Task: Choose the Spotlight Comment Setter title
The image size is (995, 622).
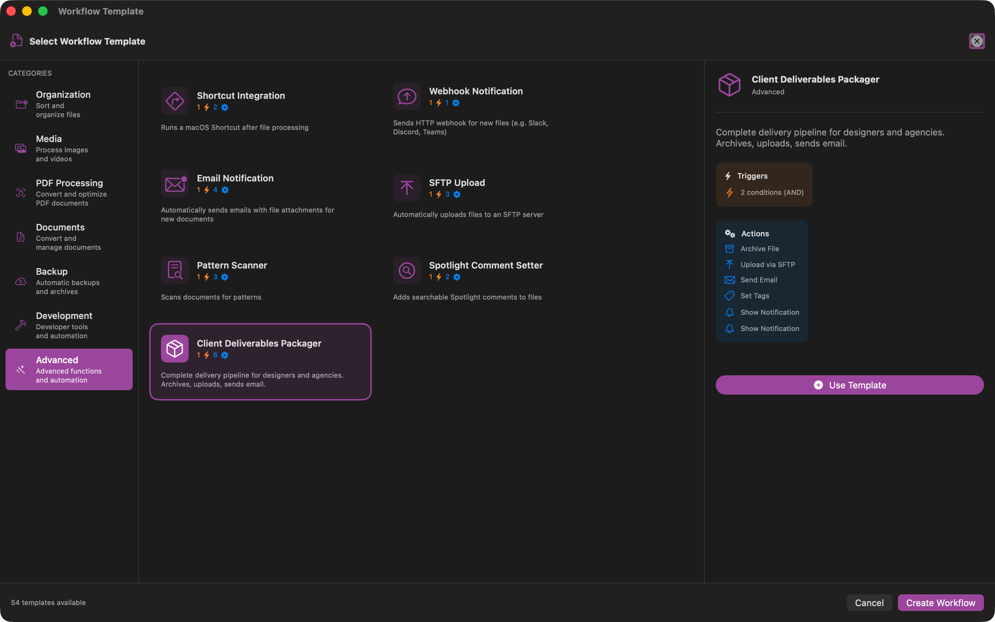Action: point(486,265)
